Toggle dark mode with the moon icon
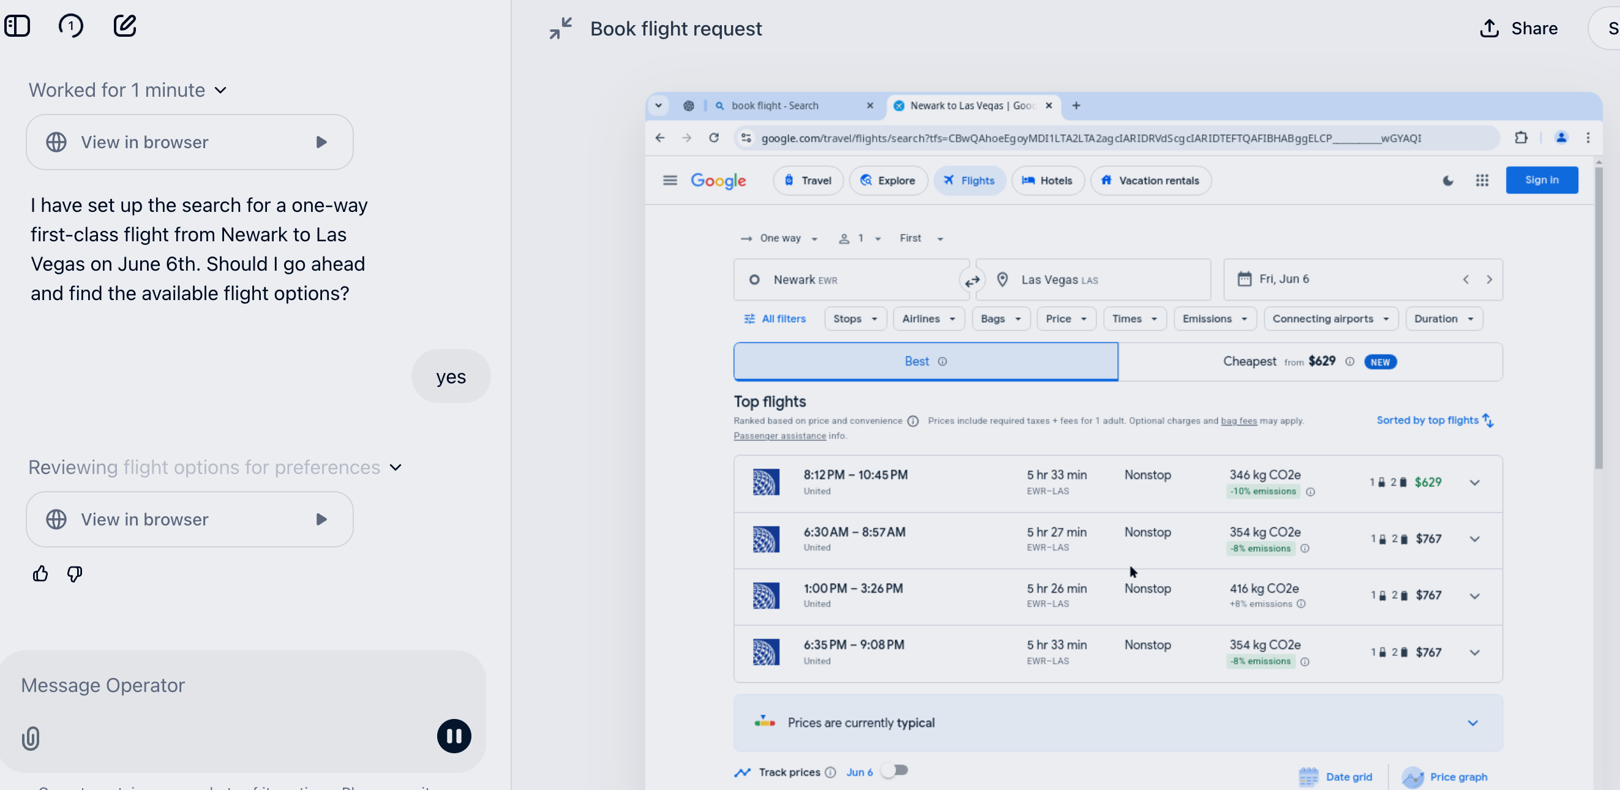 click(1448, 181)
